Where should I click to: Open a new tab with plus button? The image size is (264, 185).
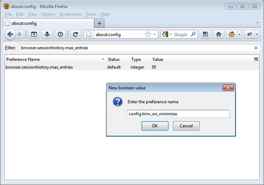(x=99, y=23)
